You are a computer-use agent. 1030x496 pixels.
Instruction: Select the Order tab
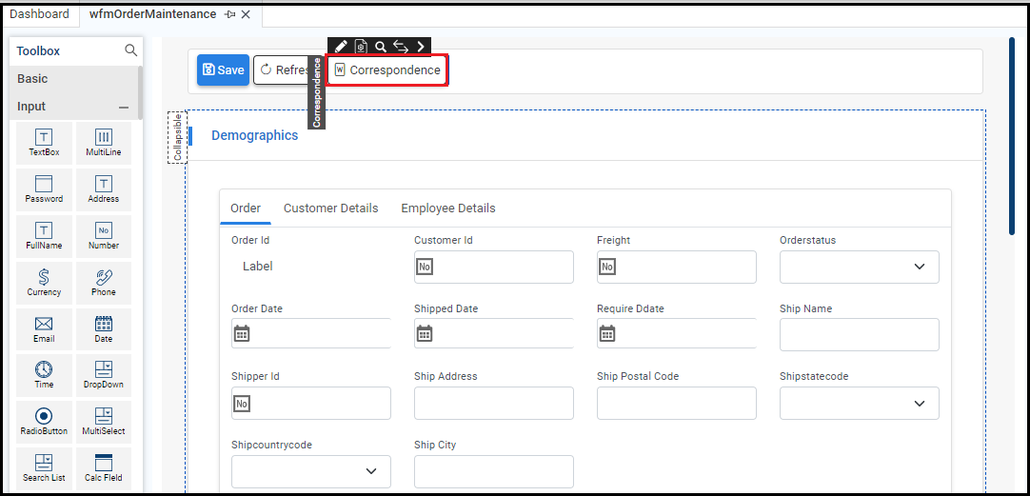coord(246,208)
